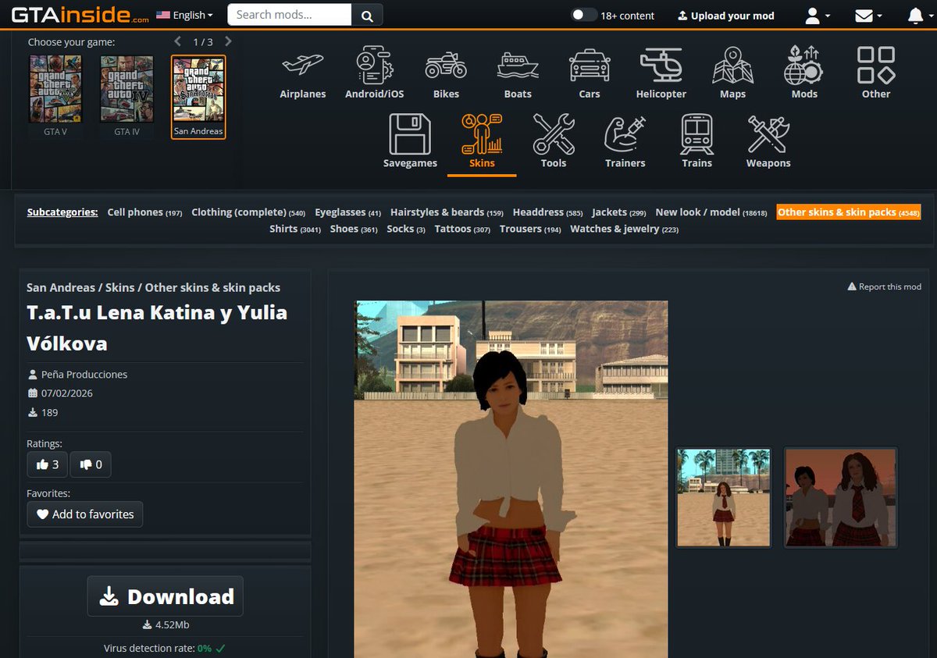Click Add to favorites button

pyautogui.click(x=85, y=514)
